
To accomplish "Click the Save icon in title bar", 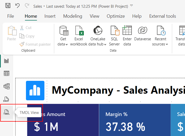I will coord(8,6).
